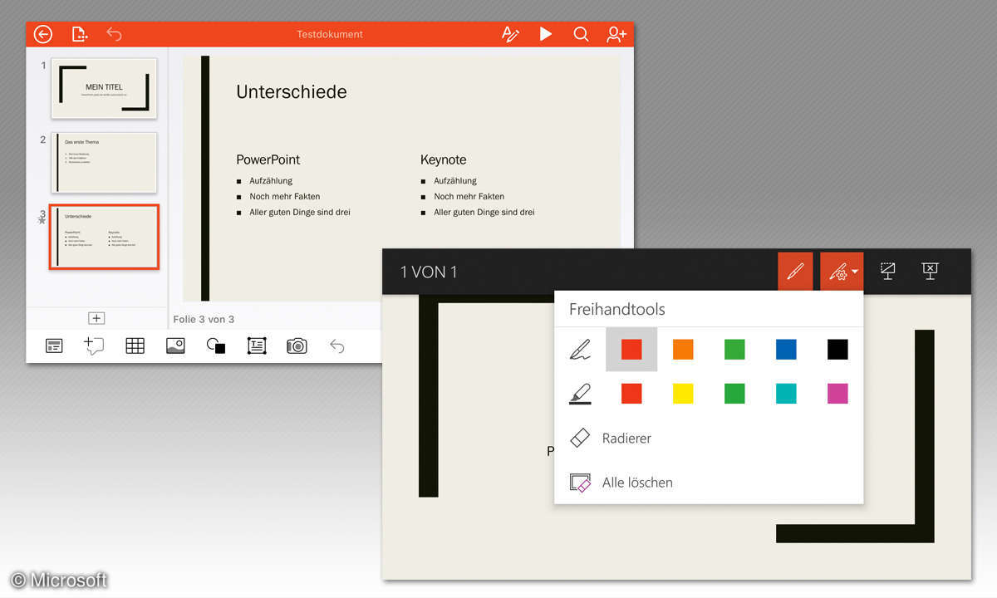Choose the red pen color swatch

631,350
